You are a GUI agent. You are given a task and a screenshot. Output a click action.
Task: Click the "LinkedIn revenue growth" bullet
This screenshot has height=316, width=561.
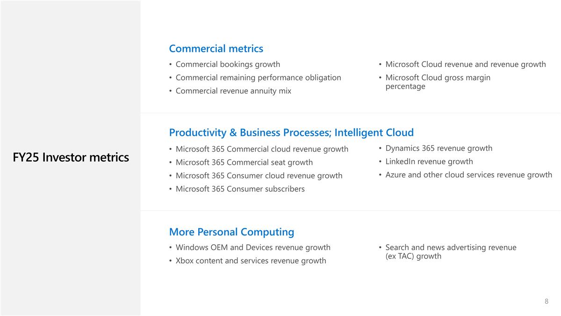coord(429,162)
